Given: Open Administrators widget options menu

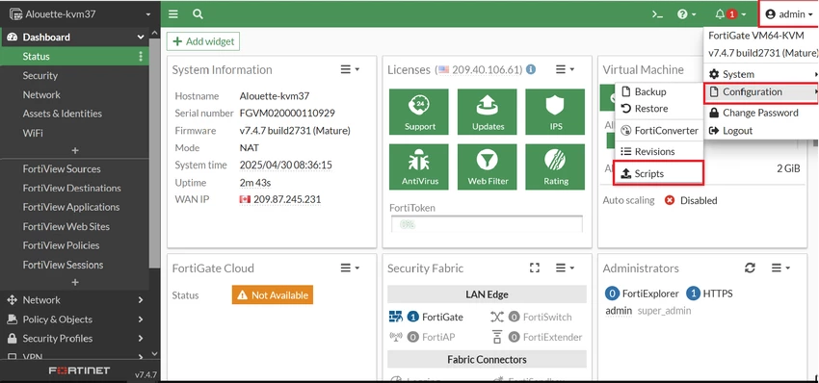Looking at the screenshot, I should [780, 268].
